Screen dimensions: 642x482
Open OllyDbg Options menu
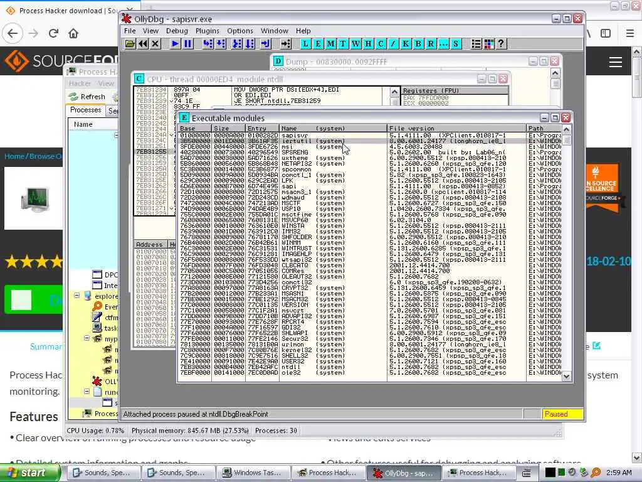point(240,31)
